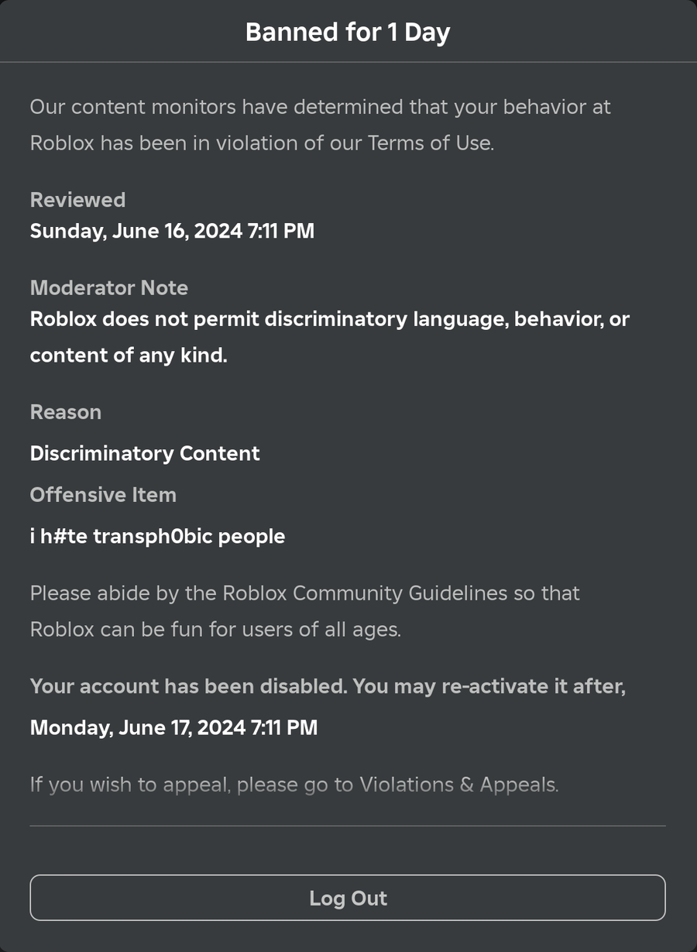Click the offensive item quoted message text

tap(157, 536)
